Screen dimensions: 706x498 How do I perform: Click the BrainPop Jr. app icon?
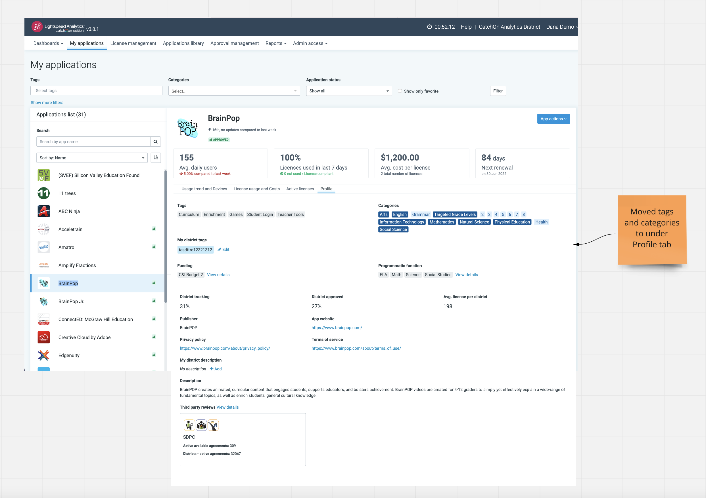(x=44, y=301)
